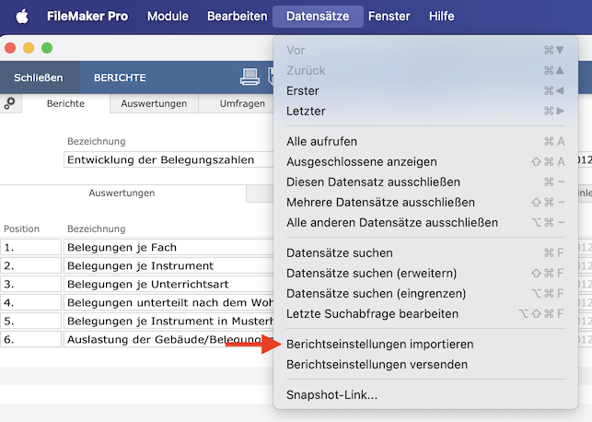Click row Belegungen je Instrument in Musterh
The height and width of the screenshot is (422, 592).
(x=168, y=322)
